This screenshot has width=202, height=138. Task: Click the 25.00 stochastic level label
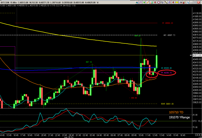click(195, 115)
